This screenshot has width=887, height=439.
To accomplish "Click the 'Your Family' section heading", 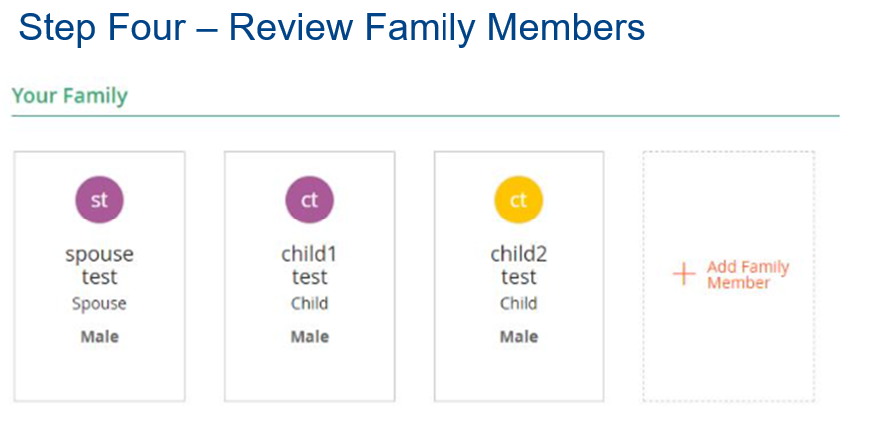I will (x=70, y=96).
